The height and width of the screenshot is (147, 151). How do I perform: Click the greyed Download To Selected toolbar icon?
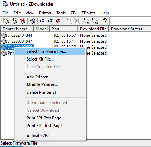point(69,21)
